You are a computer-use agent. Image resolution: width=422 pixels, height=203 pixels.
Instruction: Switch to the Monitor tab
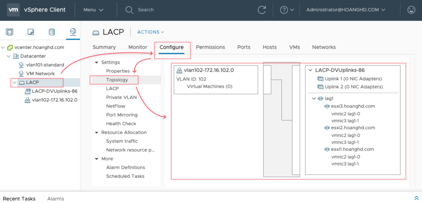tap(138, 47)
